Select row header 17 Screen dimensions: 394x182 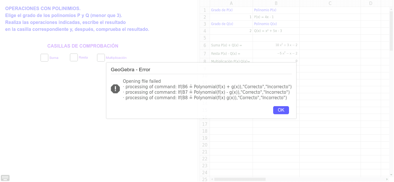(x=205, y=124)
